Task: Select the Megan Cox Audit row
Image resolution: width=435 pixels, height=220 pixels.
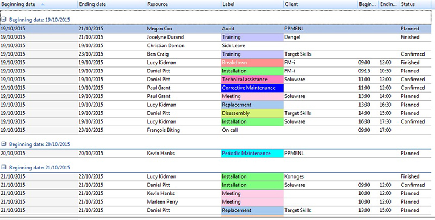Action: click(x=163, y=28)
